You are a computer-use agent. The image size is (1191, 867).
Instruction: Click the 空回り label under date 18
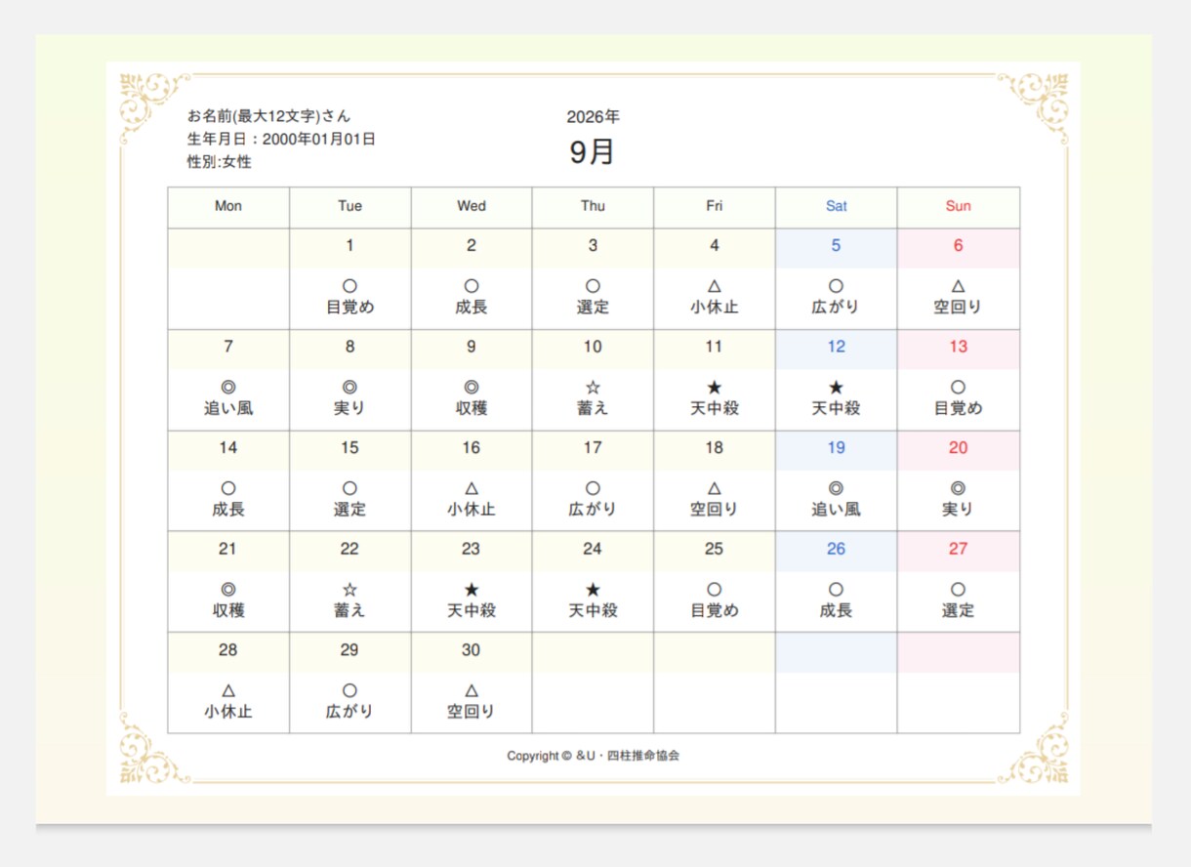[x=715, y=509]
